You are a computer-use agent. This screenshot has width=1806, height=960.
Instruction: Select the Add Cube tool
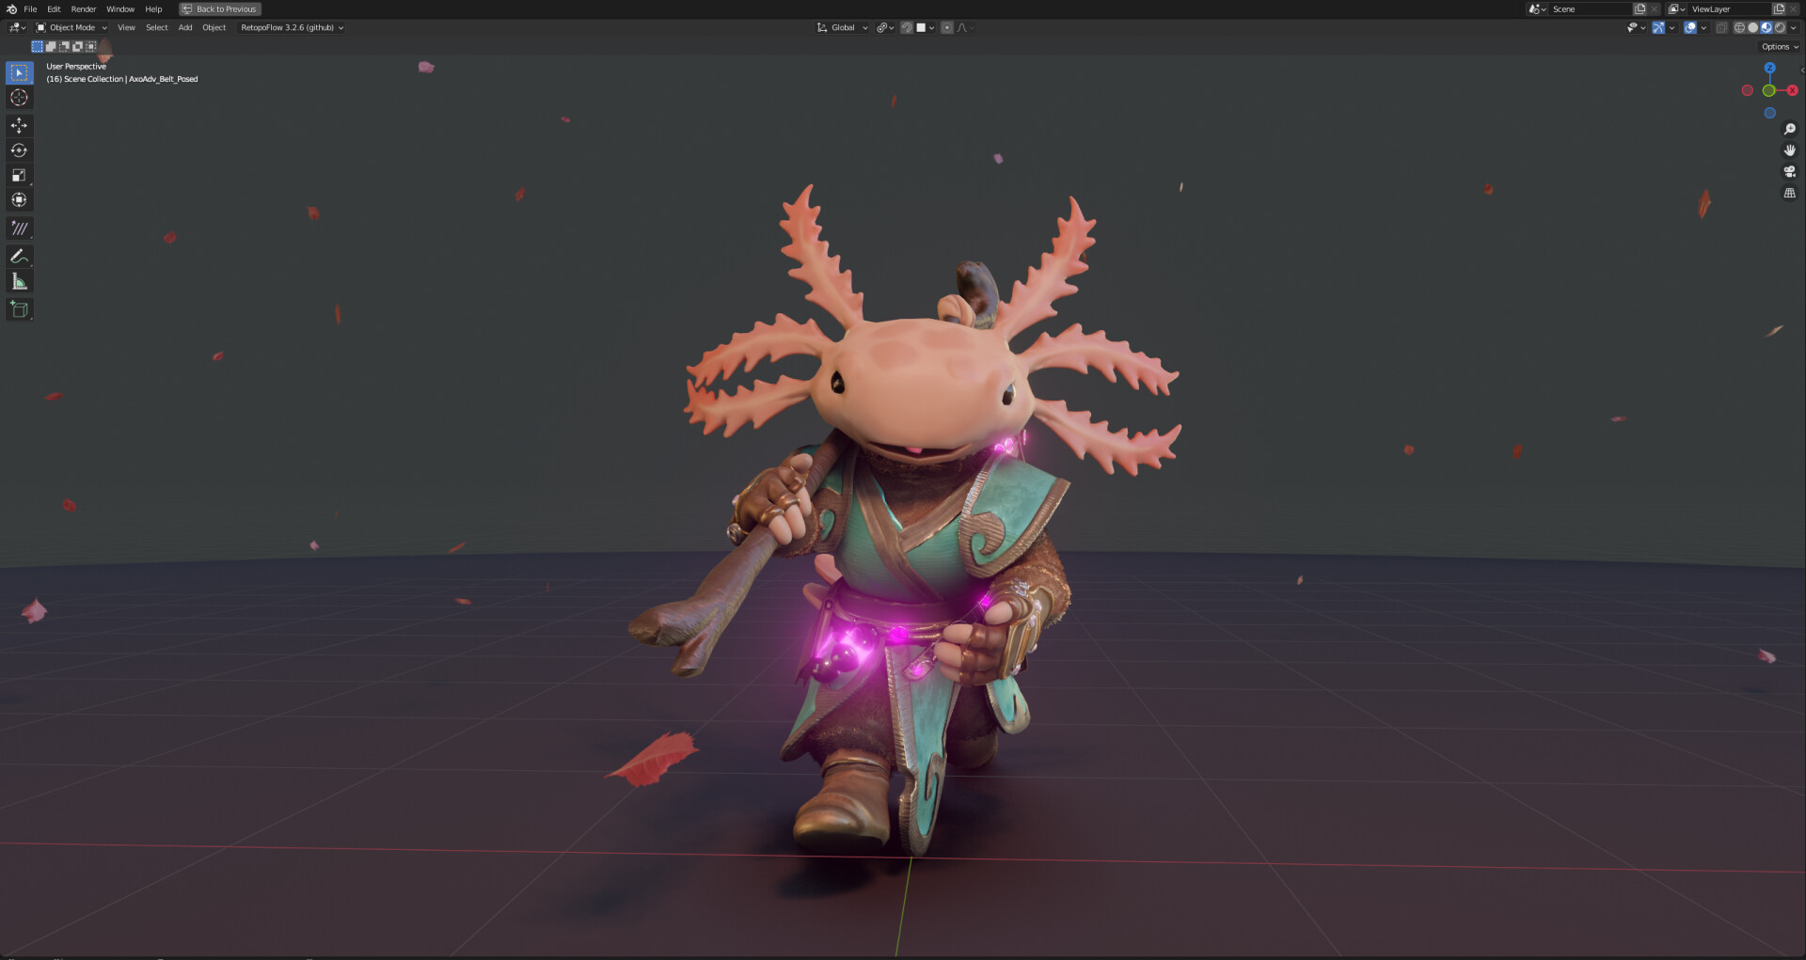(x=19, y=308)
